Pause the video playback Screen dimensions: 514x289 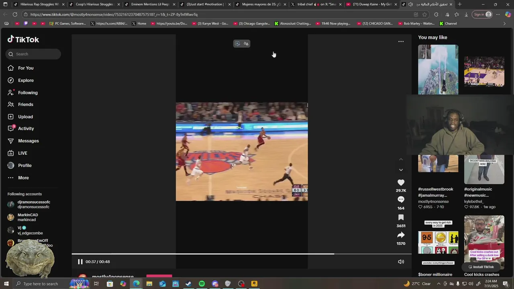pyautogui.click(x=80, y=262)
